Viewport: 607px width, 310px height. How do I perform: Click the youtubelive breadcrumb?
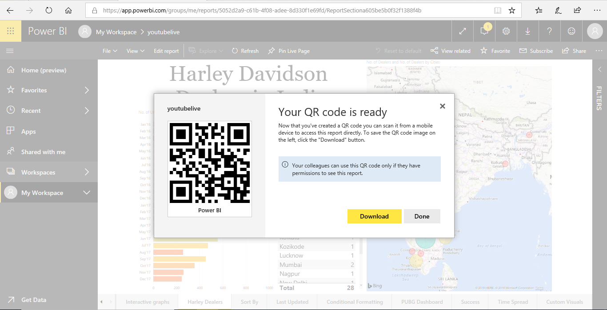[164, 32]
